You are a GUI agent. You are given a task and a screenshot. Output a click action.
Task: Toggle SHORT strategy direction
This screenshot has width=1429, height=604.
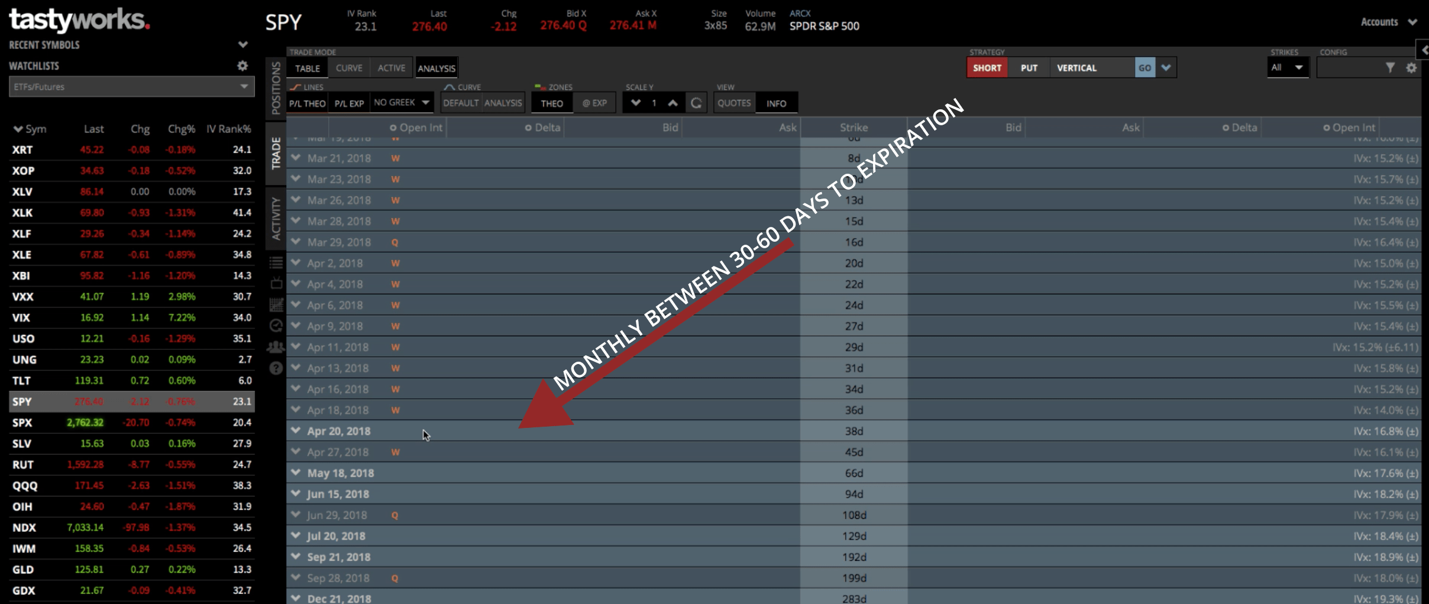pyautogui.click(x=987, y=68)
